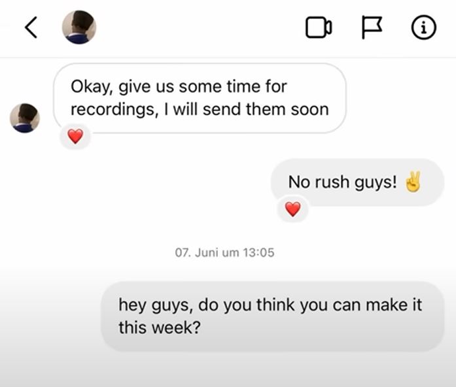Screen dimensions: 456x387
Task: Click empty chat area below last message
Action: click(x=228, y=371)
